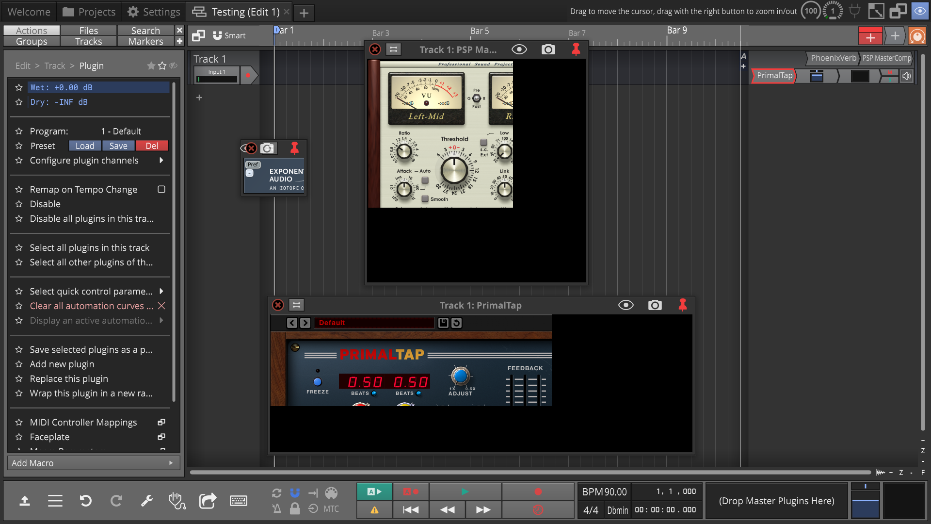
Task: Click the plus icon below Track 1
Action: click(x=199, y=98)
